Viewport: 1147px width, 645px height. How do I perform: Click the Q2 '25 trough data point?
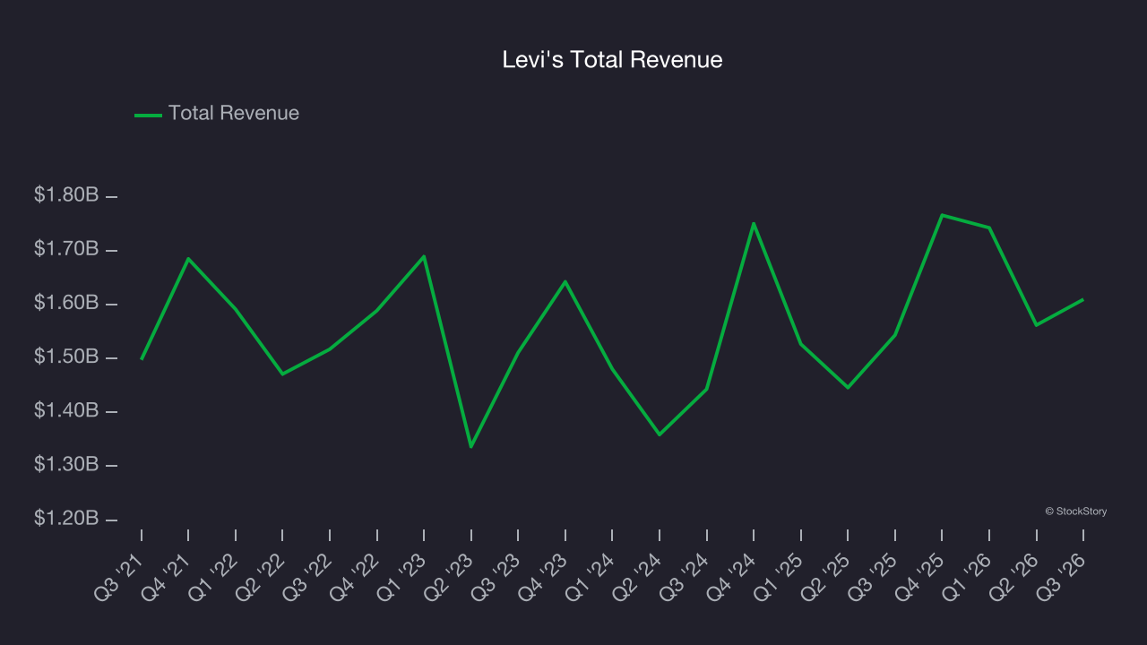[848, 387]
